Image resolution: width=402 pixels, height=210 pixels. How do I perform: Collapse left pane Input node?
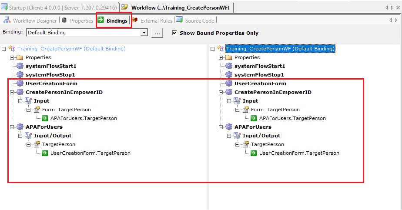[20, 101]
